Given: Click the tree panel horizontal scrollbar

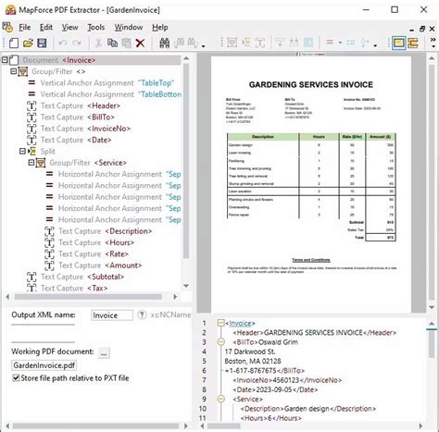Looking at the screenshot, I should tap(88, 297).
